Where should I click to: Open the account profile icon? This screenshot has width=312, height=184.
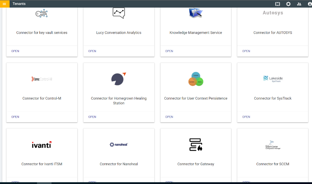pyautogui.click(x=310, y=4)
